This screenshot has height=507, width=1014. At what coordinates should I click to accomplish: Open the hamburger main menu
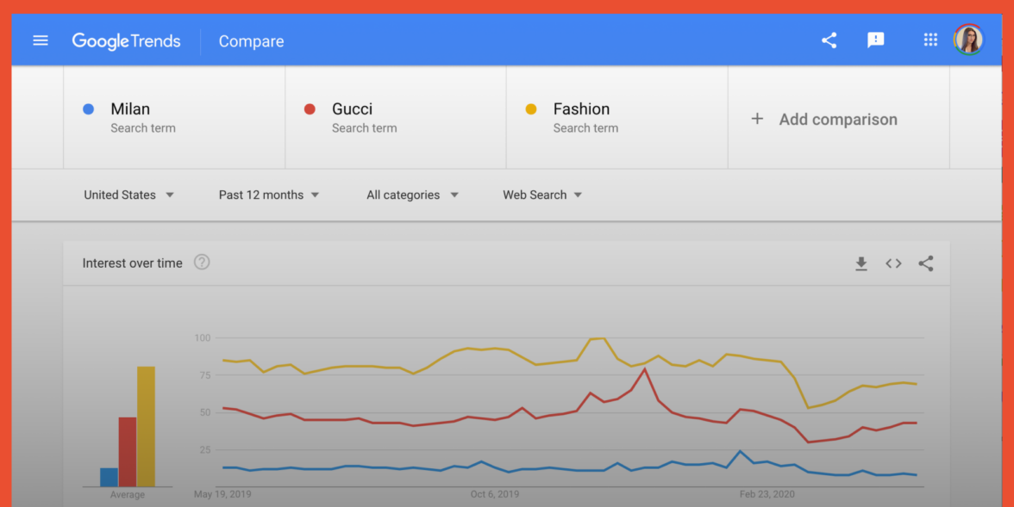[41, 40]
